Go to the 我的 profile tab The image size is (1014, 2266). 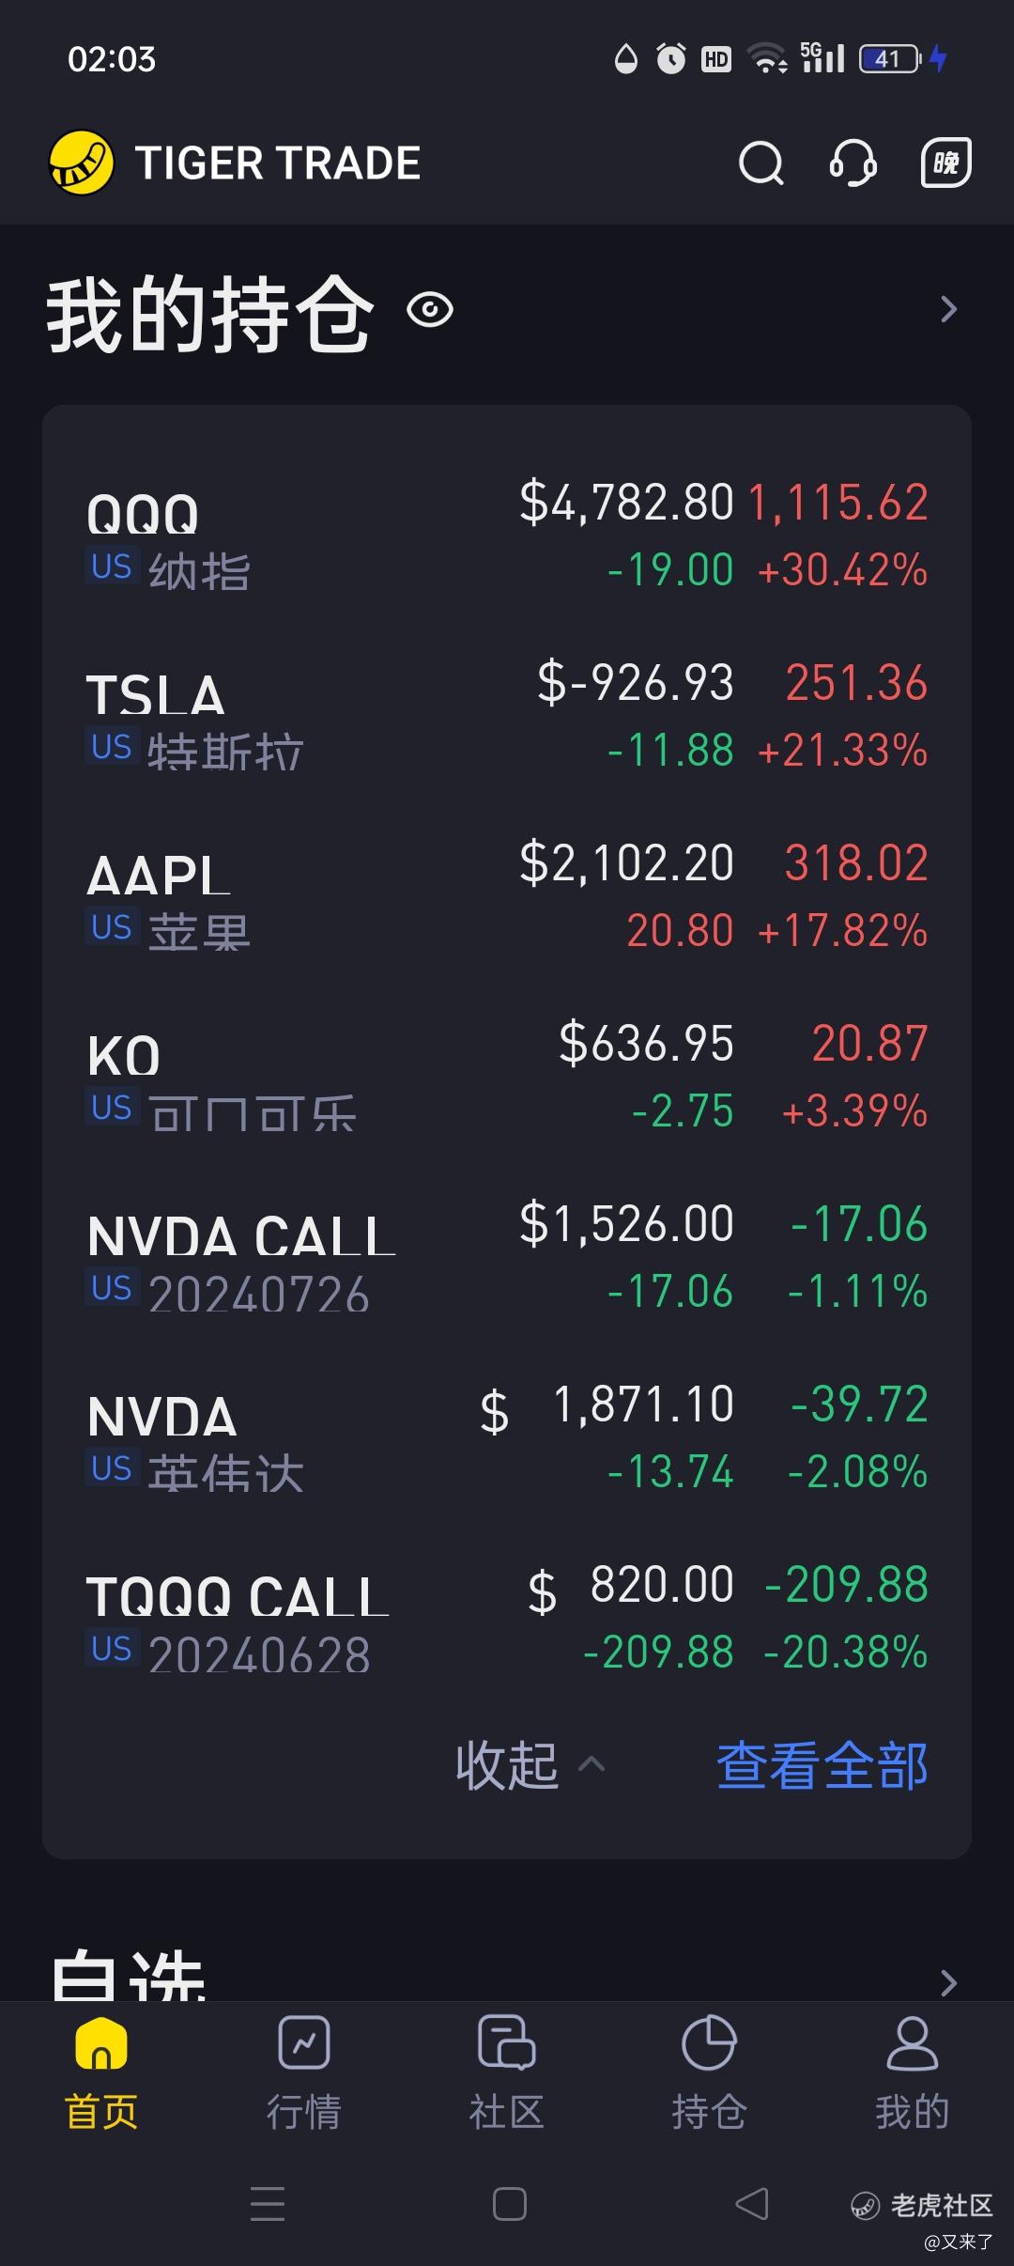[912, 2073]
